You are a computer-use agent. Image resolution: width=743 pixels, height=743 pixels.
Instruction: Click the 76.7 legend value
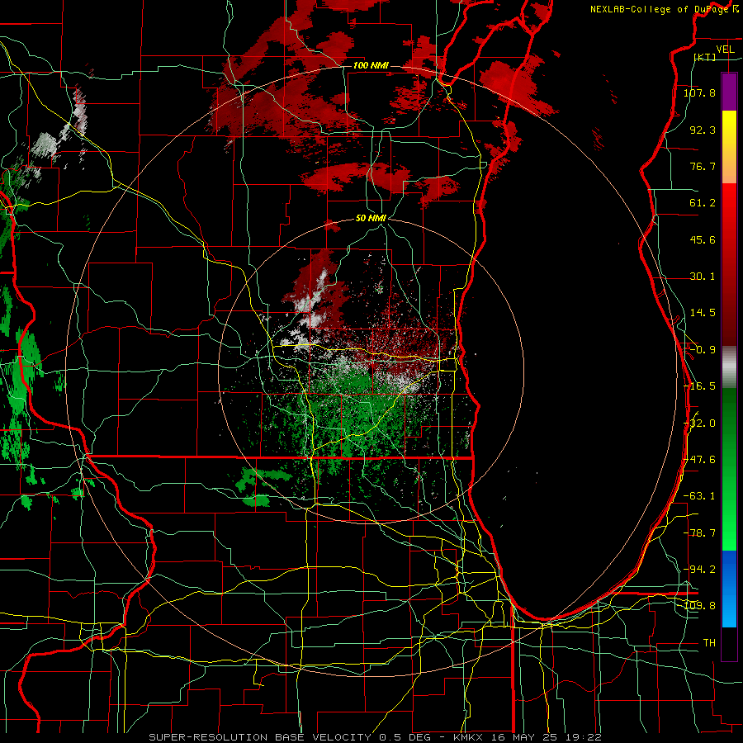coord(703,166)
